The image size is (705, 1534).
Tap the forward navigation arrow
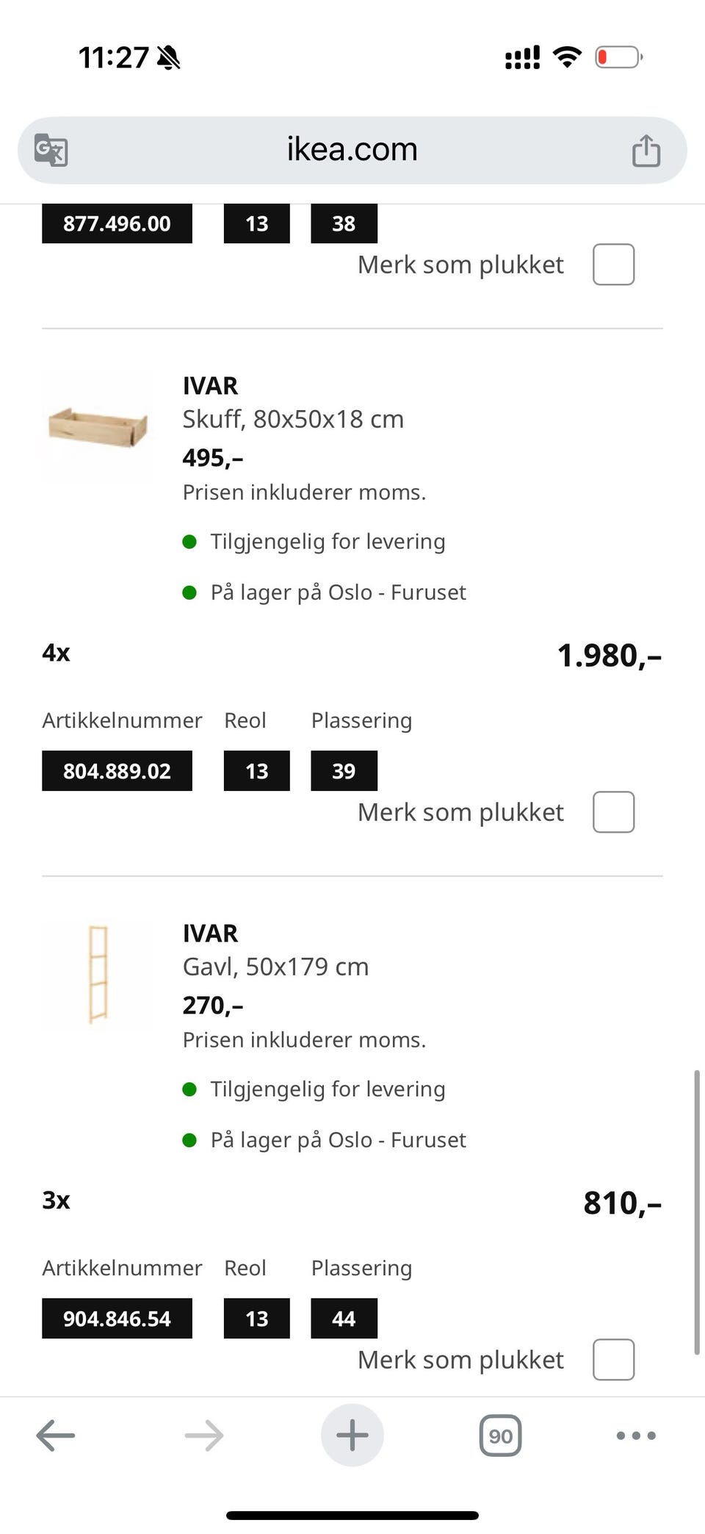204,1435
